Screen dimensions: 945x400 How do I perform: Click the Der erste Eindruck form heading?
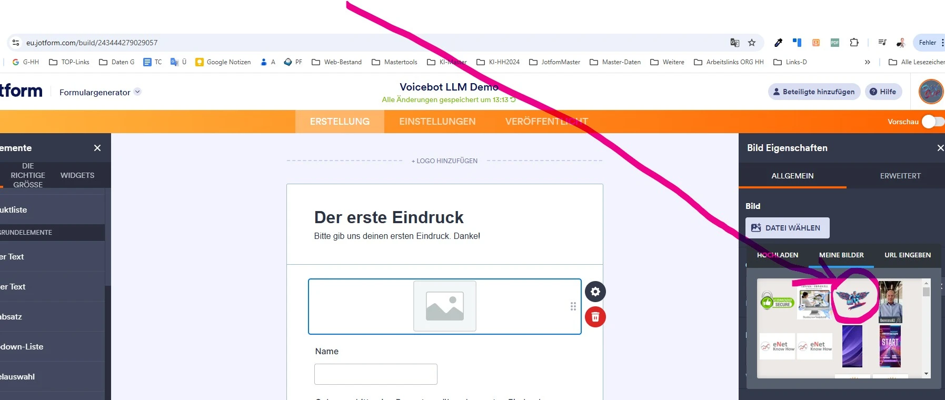(x=389, y=217)
